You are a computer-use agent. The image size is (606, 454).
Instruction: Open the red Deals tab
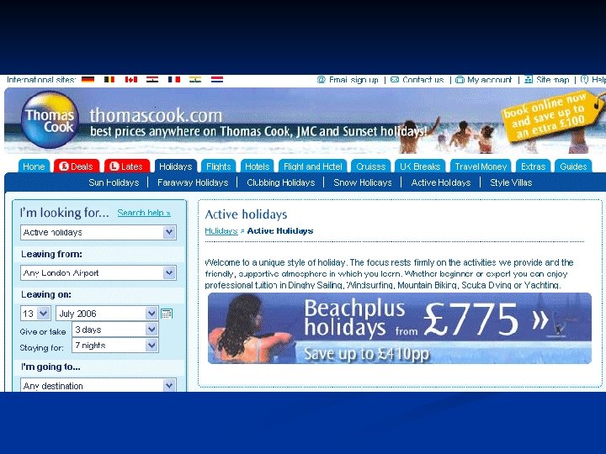pyautogui.click(x=77, y=166)
